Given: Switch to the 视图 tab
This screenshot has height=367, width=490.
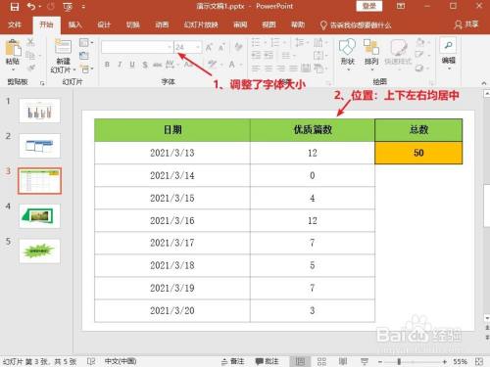Looking at the screenshot, I should pyautogui.click(x=269, y=24).
